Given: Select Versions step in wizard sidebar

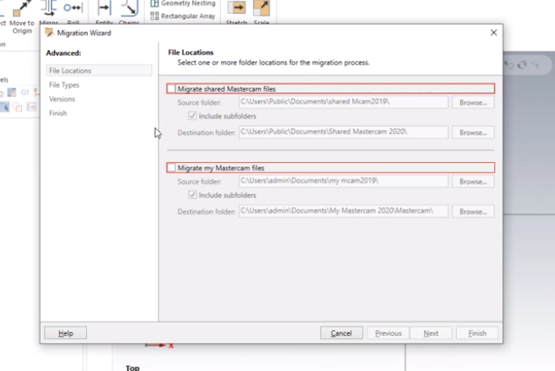Looking at the screenshot, I should (x=62, y=99).
